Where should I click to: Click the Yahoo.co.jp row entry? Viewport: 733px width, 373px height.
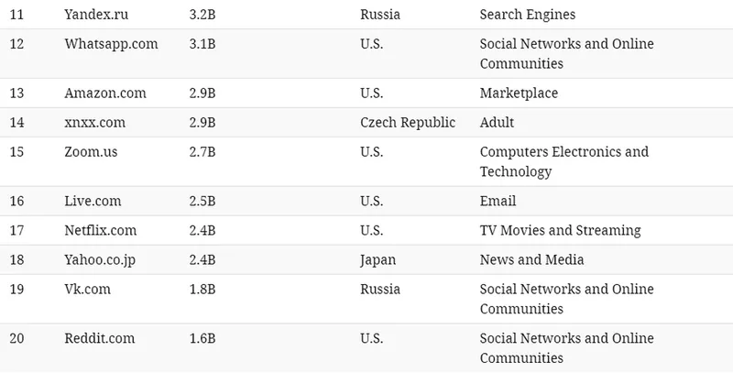(x=100, y=259)
